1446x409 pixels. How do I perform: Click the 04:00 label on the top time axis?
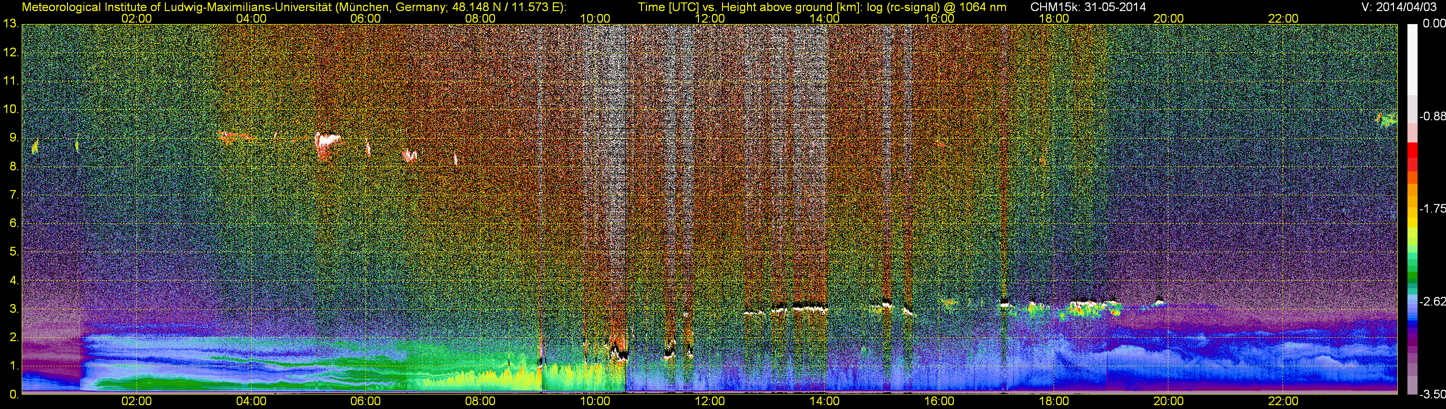coord(251,18)
